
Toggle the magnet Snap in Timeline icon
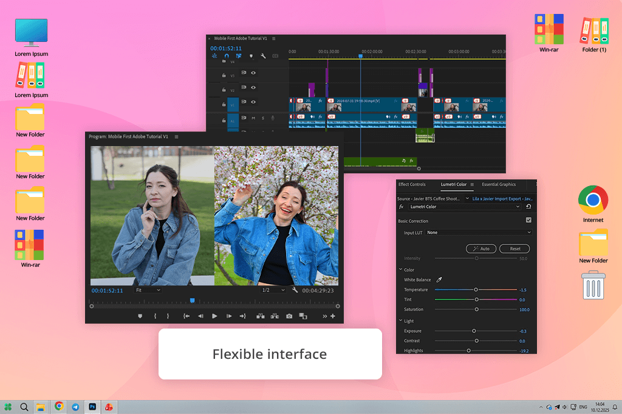tap(227, 56)
